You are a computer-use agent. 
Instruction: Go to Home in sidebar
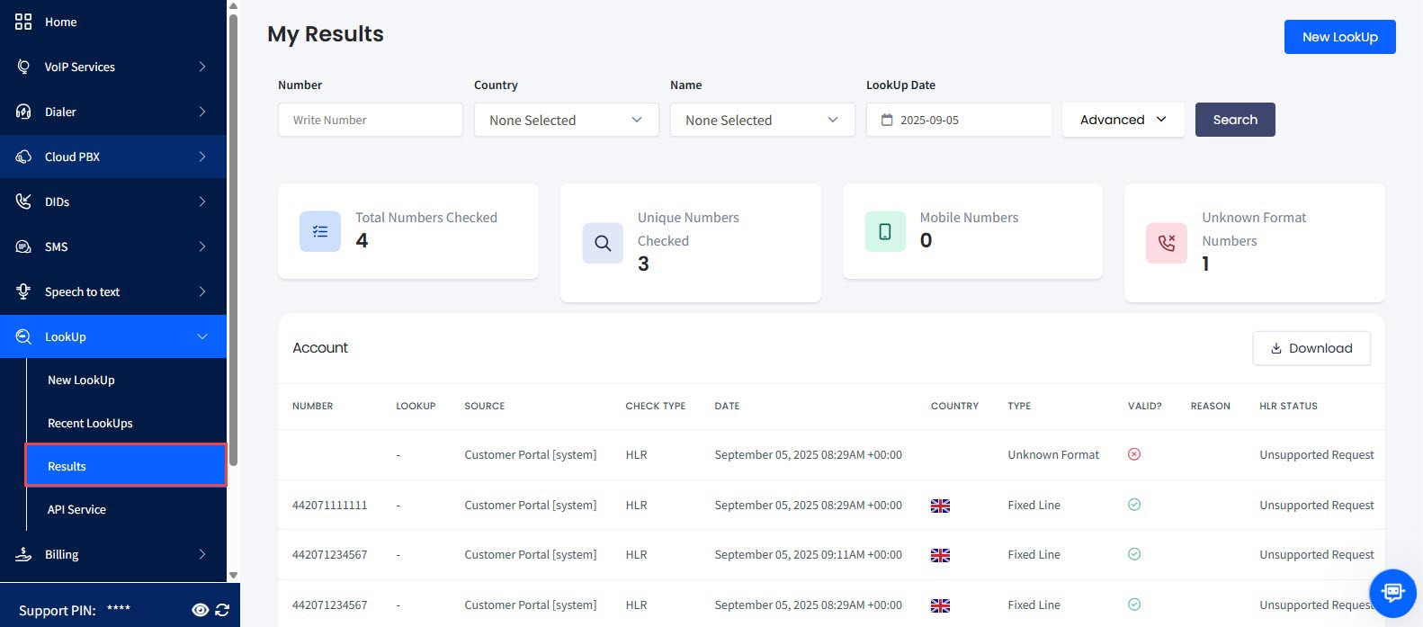tap(60, 22)
